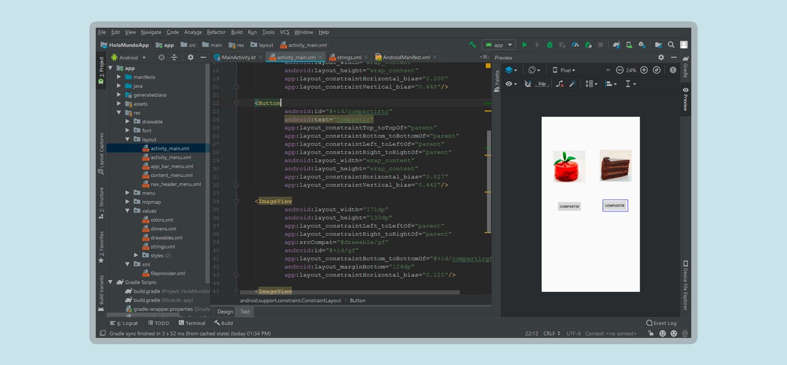
Task: Click the default margin 8dp control
Action: pos(543,84)
